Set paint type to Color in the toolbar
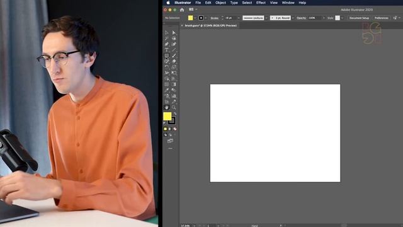Viewport: 403px width, 227px height. click(x=165, y=129)
